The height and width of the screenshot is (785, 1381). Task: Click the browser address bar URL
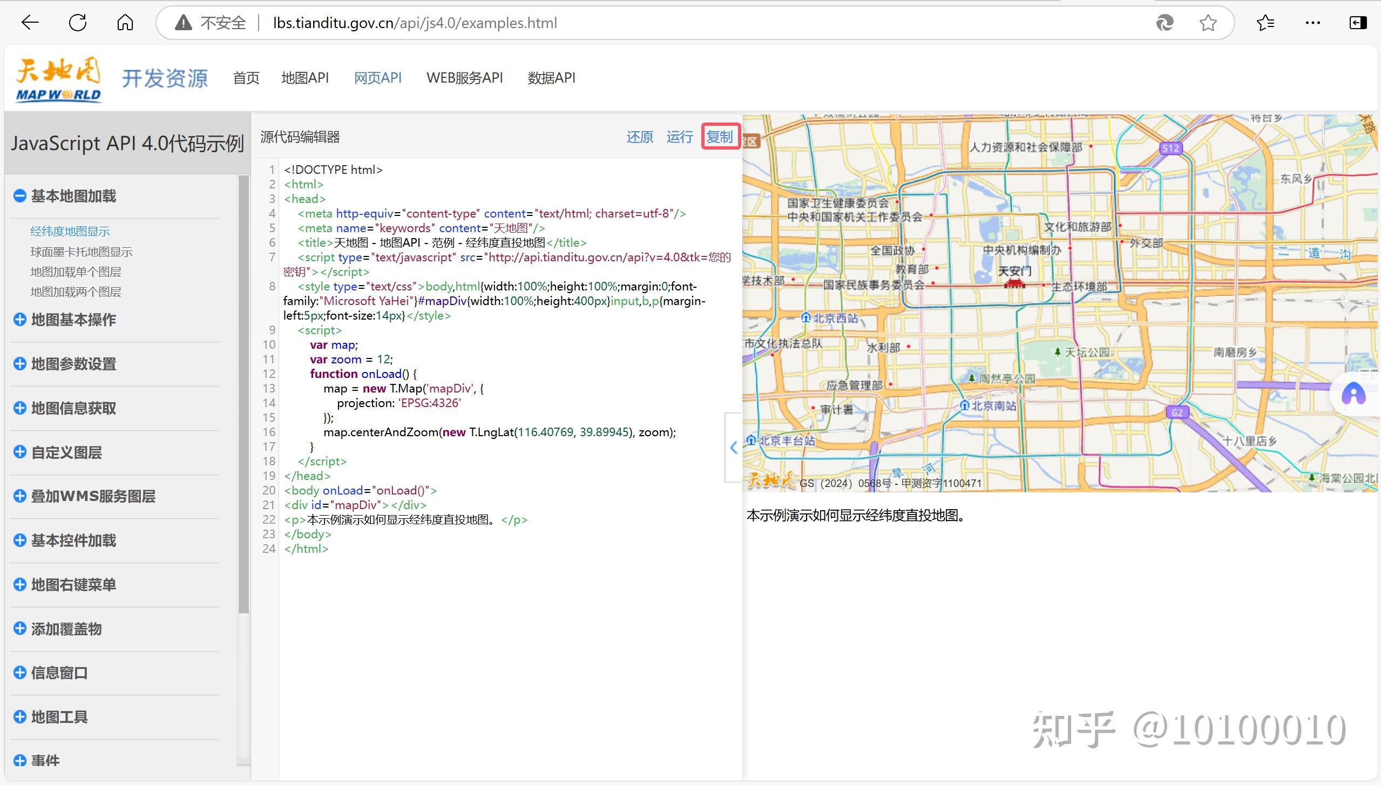point(415,23)
